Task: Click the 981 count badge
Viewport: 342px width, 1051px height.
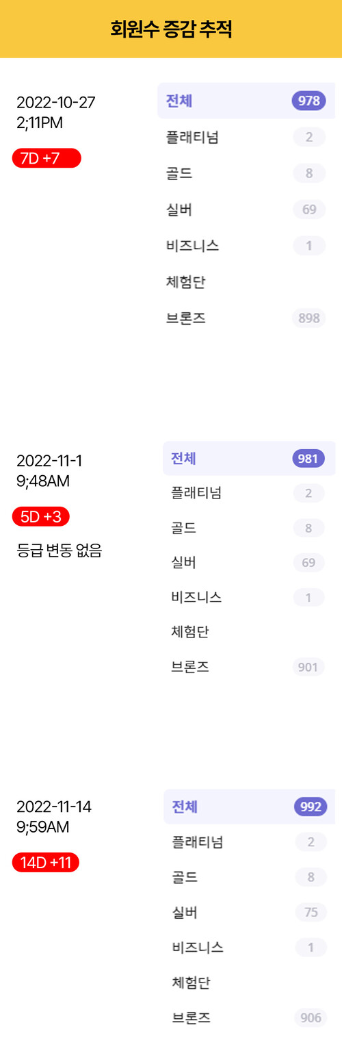Action: tap(308, 458)
